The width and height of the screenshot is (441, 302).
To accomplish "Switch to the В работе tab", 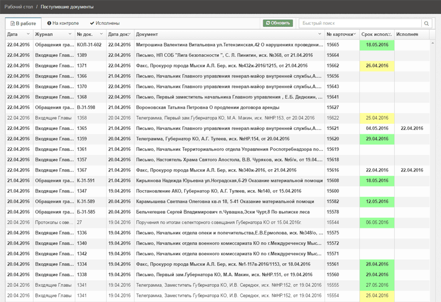I will pyautogui.click(x=24, y=24).
